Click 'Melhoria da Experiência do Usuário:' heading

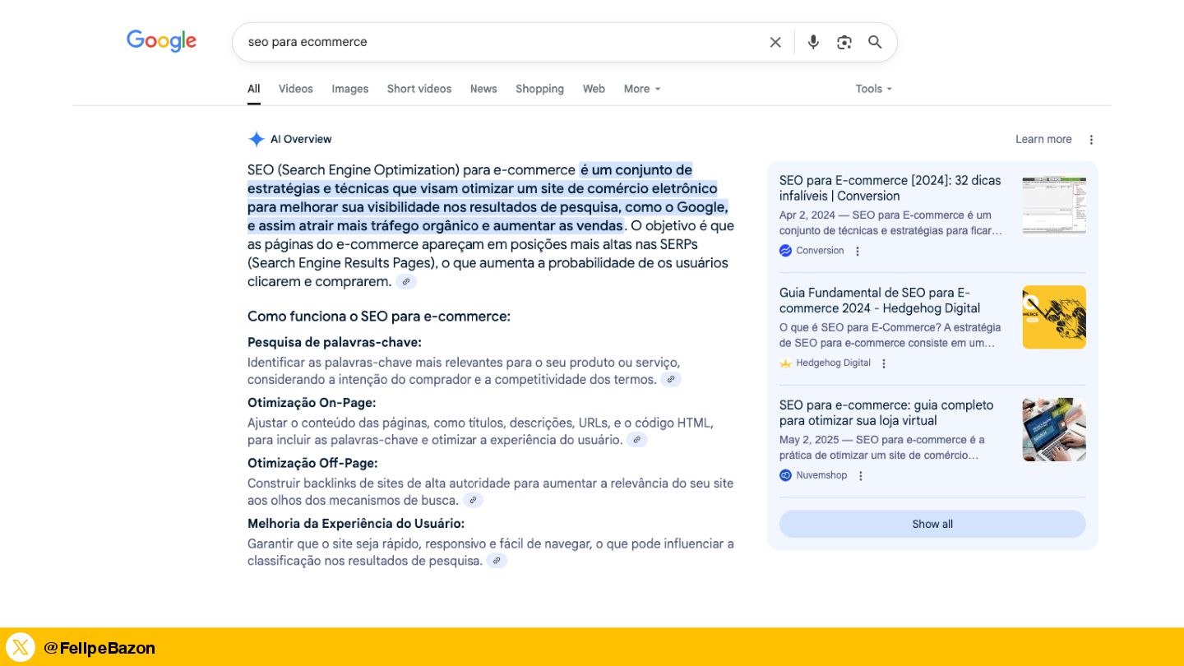[x=356, y=524]
